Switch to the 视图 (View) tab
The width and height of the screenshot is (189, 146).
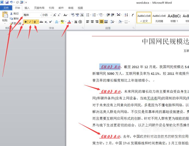click(x=80, y=8)
